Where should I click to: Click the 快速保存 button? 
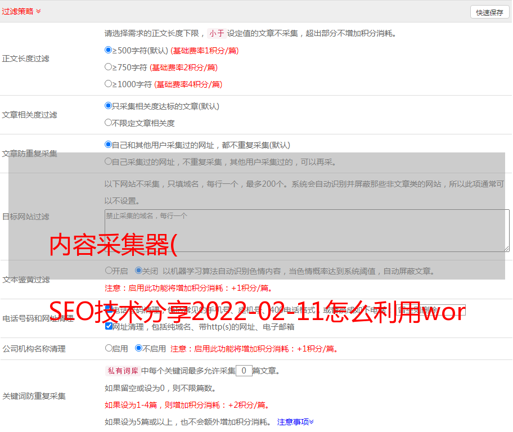[489, 12]
